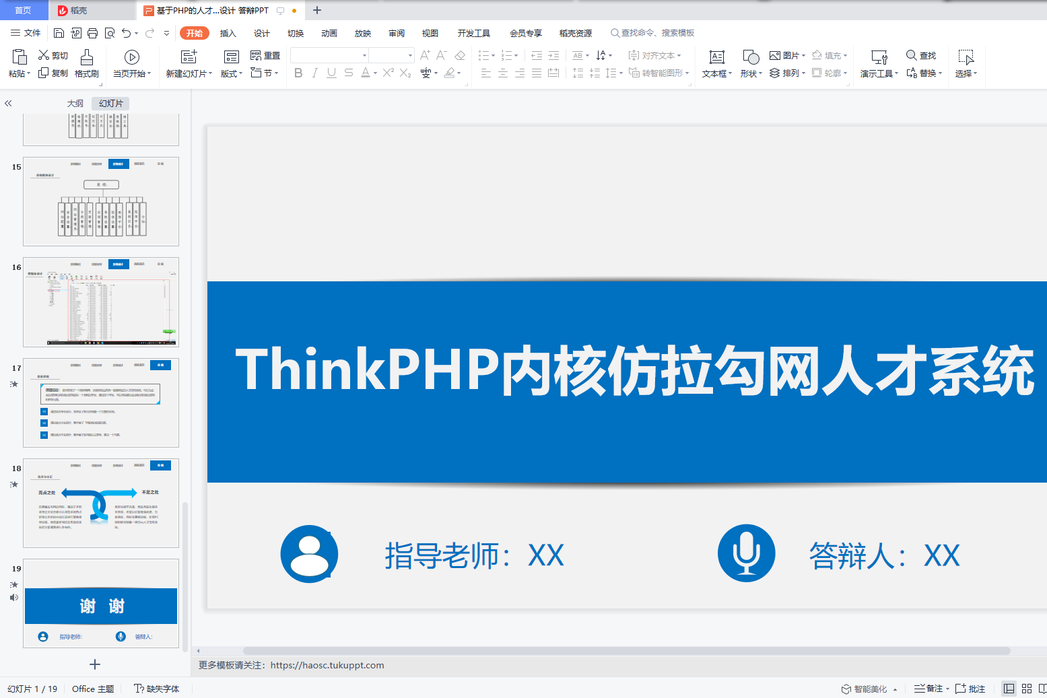Click the New Slide (新建幻灯片) icon
The height and width of the screenshot is (698, 1047).
(189, 57)
